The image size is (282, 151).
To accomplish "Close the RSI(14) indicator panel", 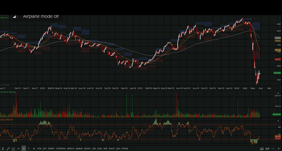I will click(278, 121).
